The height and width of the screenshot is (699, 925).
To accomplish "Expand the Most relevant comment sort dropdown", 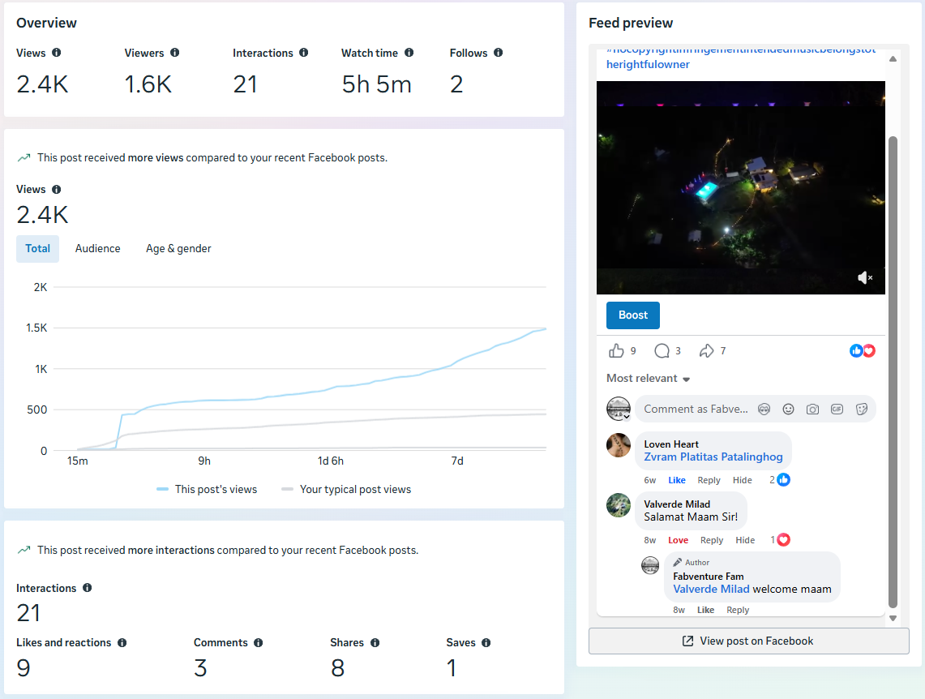I will (x=649, y=379).
